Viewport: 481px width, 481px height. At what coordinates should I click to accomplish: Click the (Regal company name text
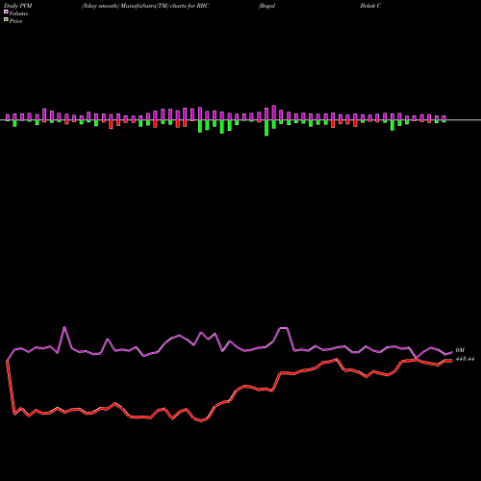(266, 6)
